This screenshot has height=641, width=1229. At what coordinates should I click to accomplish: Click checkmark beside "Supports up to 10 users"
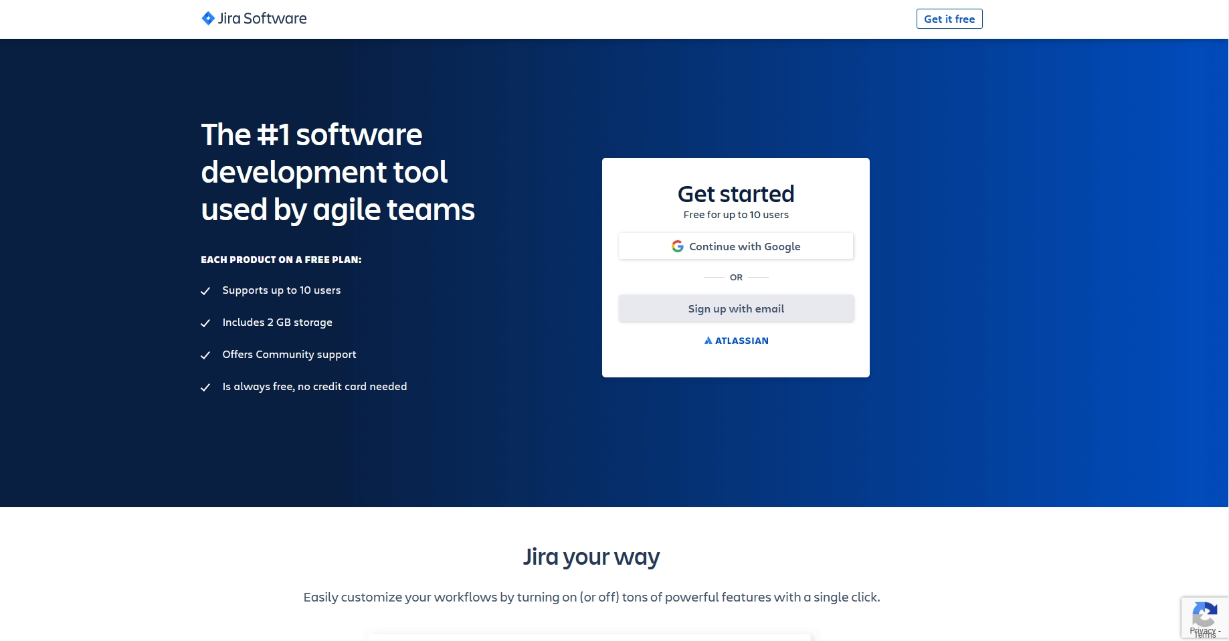pos(205,292)
